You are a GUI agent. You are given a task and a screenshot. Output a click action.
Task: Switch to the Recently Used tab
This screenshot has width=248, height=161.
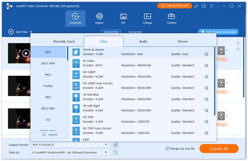click(64, 42)
